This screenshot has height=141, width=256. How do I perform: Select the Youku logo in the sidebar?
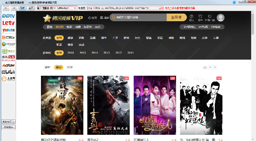click(x=8, y=30)
